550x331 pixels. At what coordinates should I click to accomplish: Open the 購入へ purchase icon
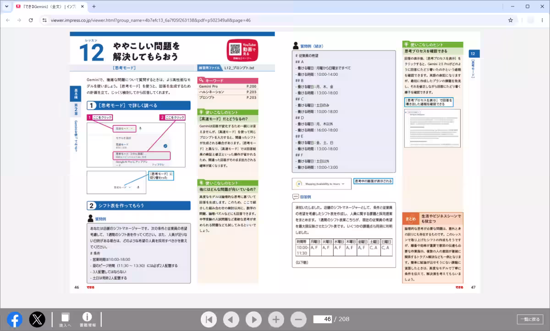click(66, 320)
